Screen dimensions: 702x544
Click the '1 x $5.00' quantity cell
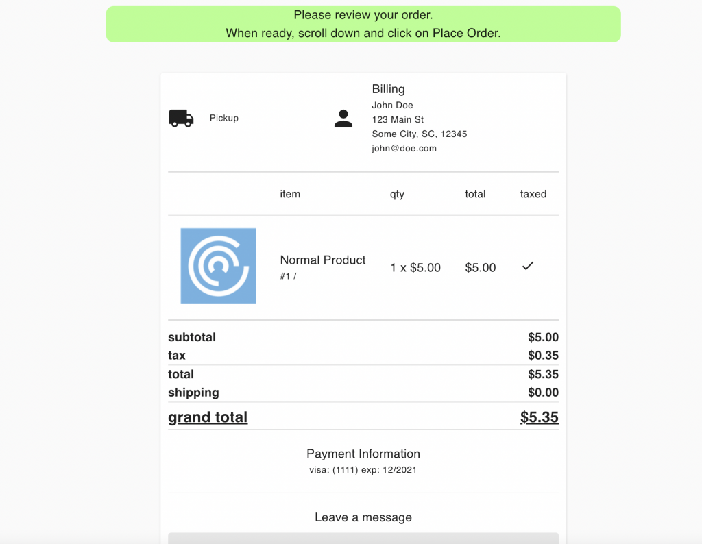(x=415, y=268)
